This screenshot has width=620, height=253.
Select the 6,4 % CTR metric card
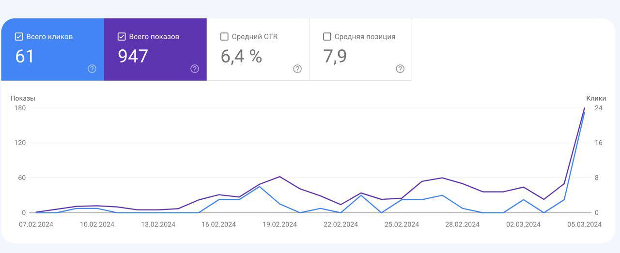pyautogui.click(x=258, y=49)
